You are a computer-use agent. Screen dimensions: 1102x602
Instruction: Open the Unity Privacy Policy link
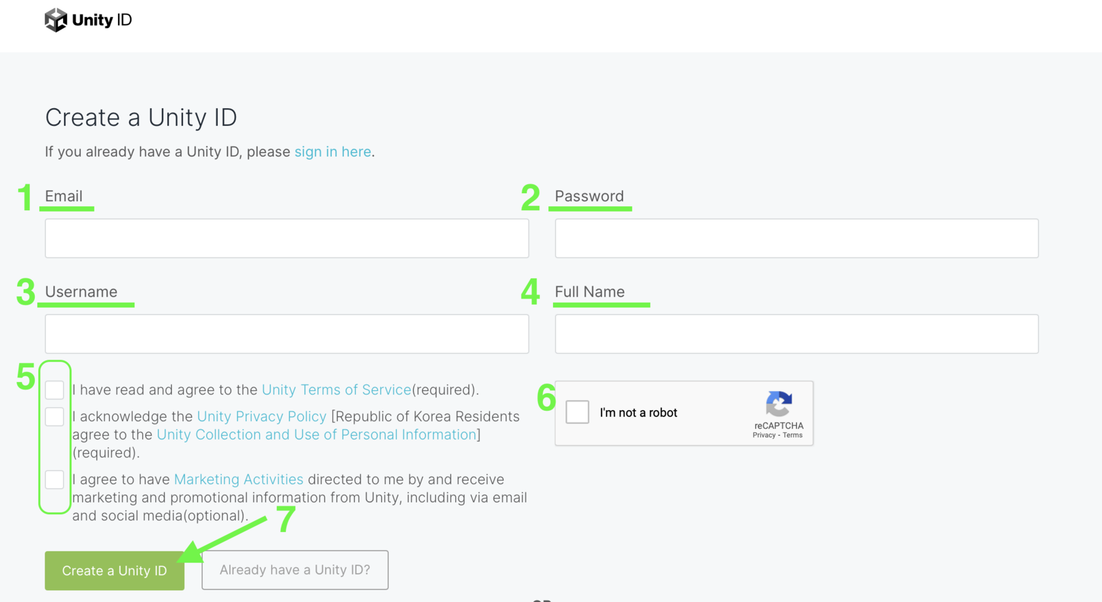click(x=262, y=417)
